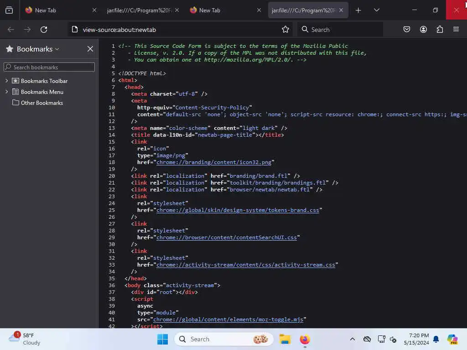Screen dimensions: 467x350
Task: Close the active jar:file tab
Action: tap(341, 10)
